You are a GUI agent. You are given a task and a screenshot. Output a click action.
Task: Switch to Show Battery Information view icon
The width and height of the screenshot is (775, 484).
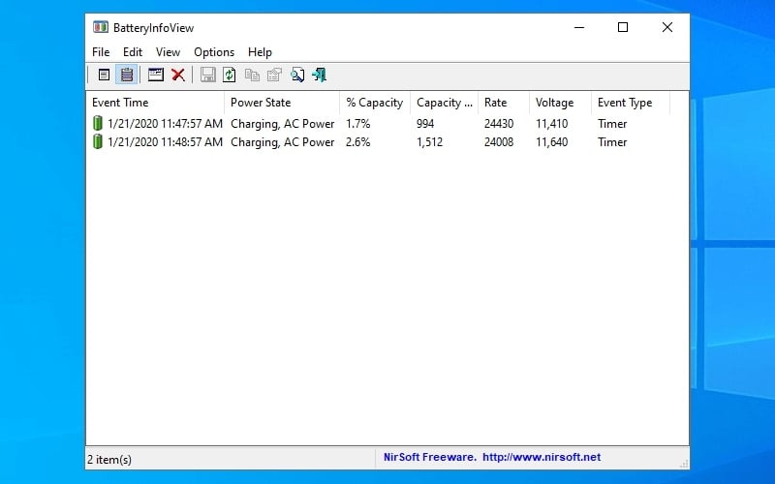pos(104,76)
